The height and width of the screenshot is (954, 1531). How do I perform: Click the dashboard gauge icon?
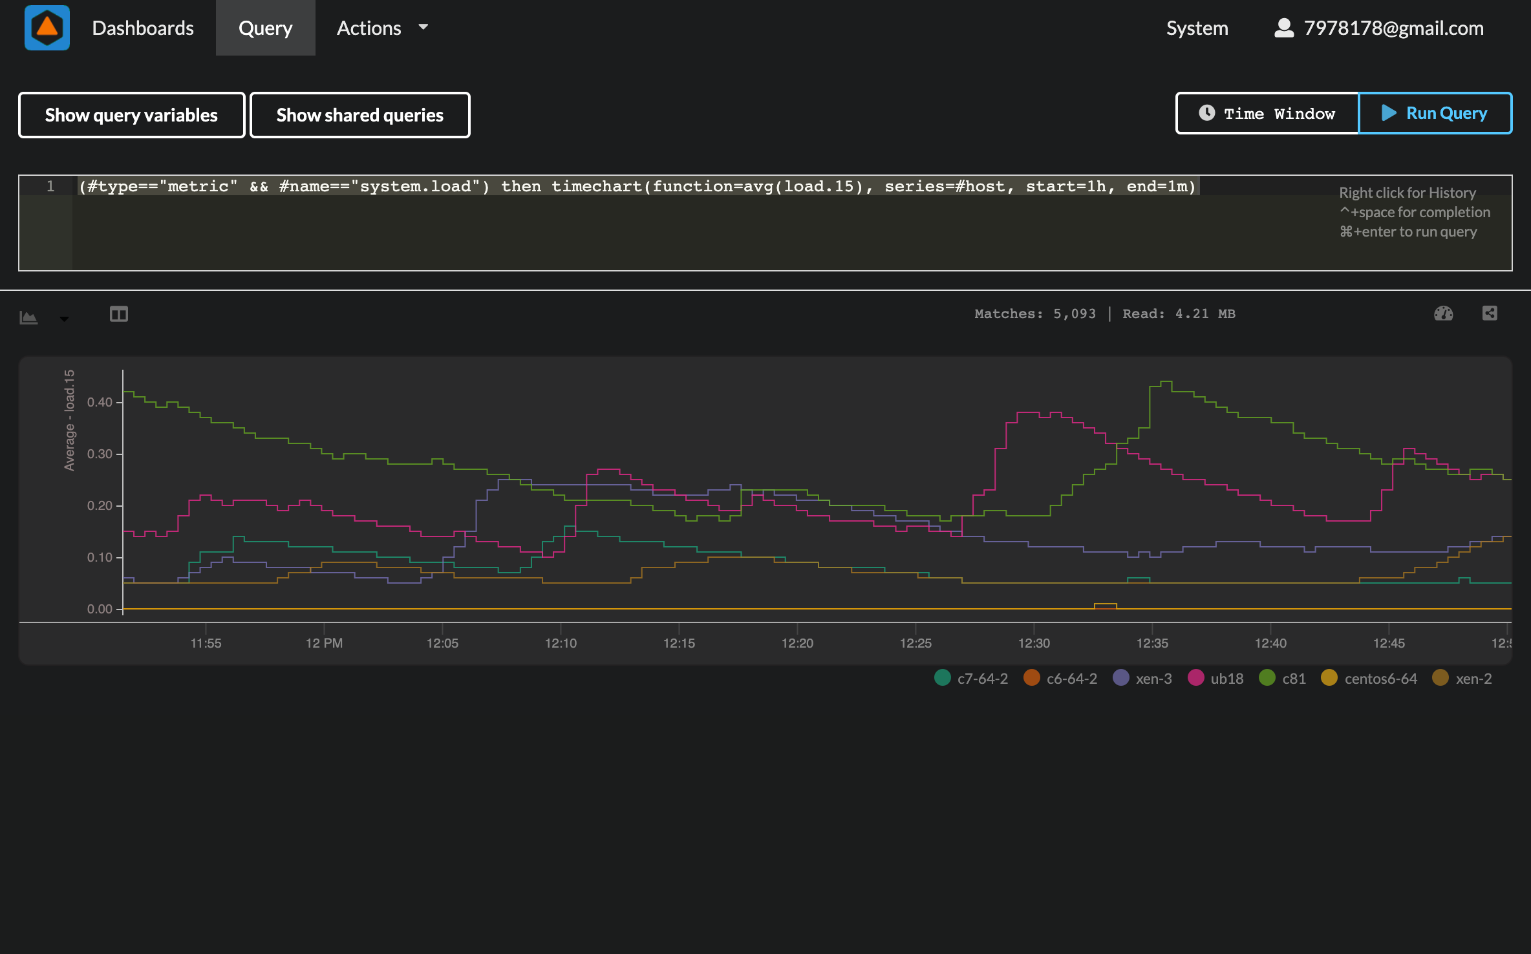tap(1443, 313)
